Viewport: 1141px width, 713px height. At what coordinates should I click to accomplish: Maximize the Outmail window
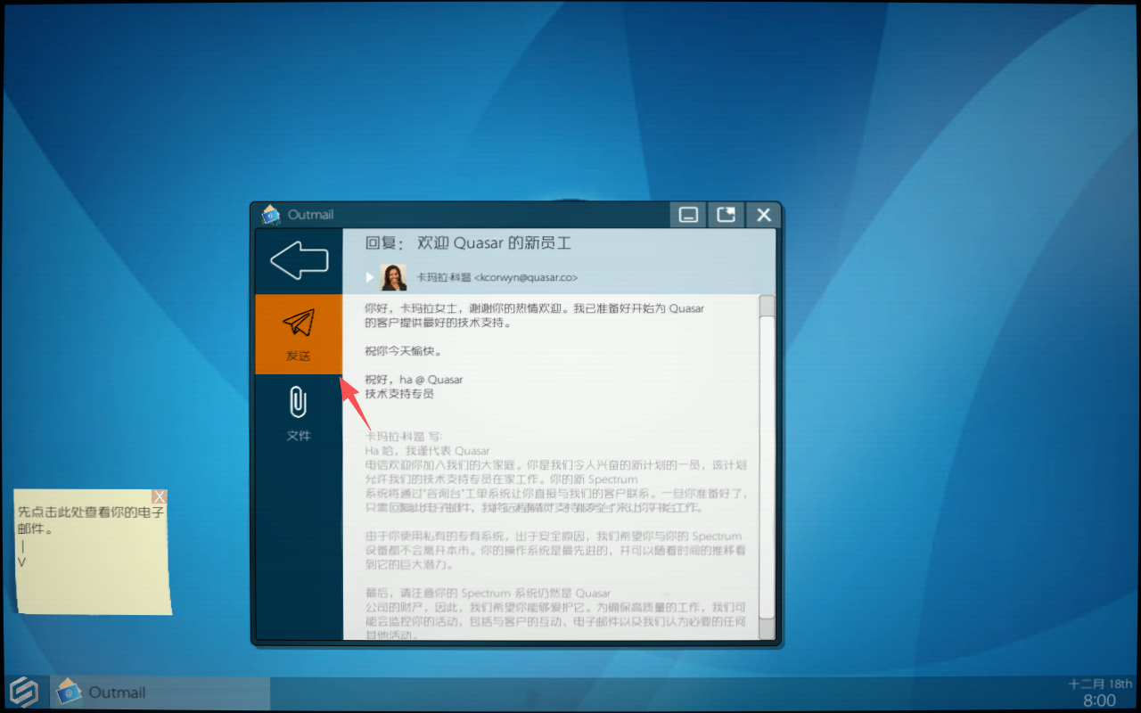click(726, 215)
